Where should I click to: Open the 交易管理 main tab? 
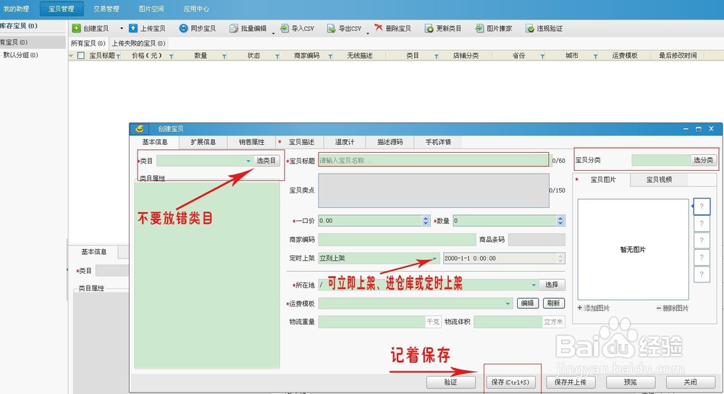pyautogui.click(x=106, y=9)
